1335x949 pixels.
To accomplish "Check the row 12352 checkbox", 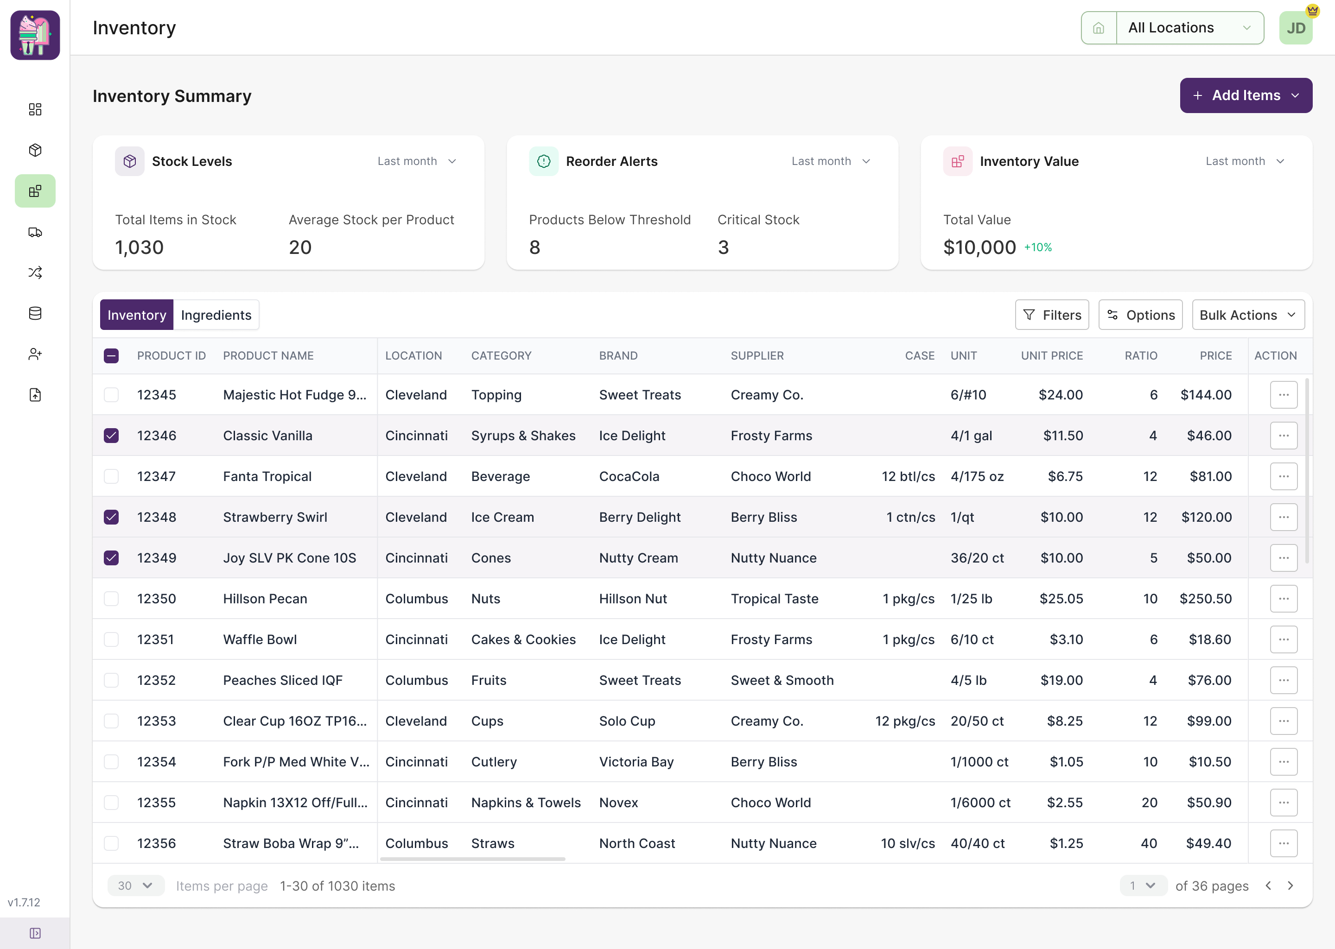I will (111, 680).
